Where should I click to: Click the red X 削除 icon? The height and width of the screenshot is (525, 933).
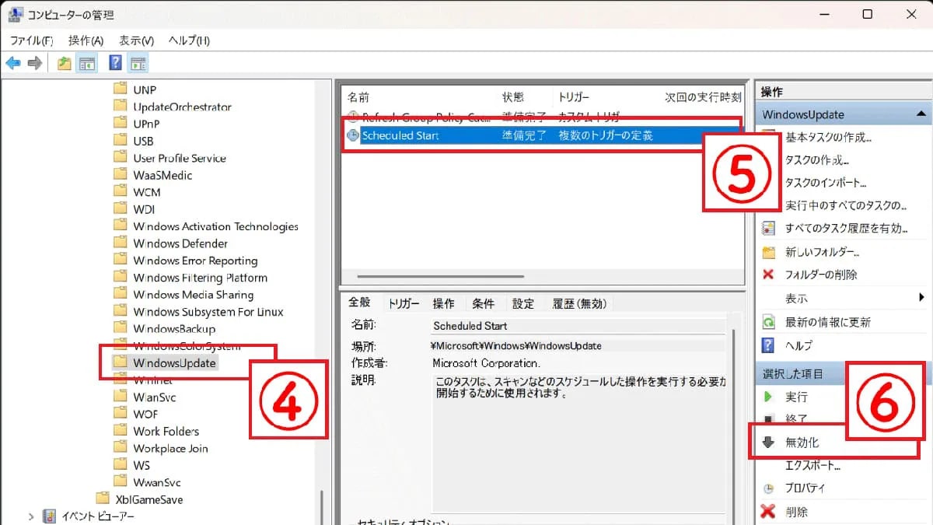768,512
